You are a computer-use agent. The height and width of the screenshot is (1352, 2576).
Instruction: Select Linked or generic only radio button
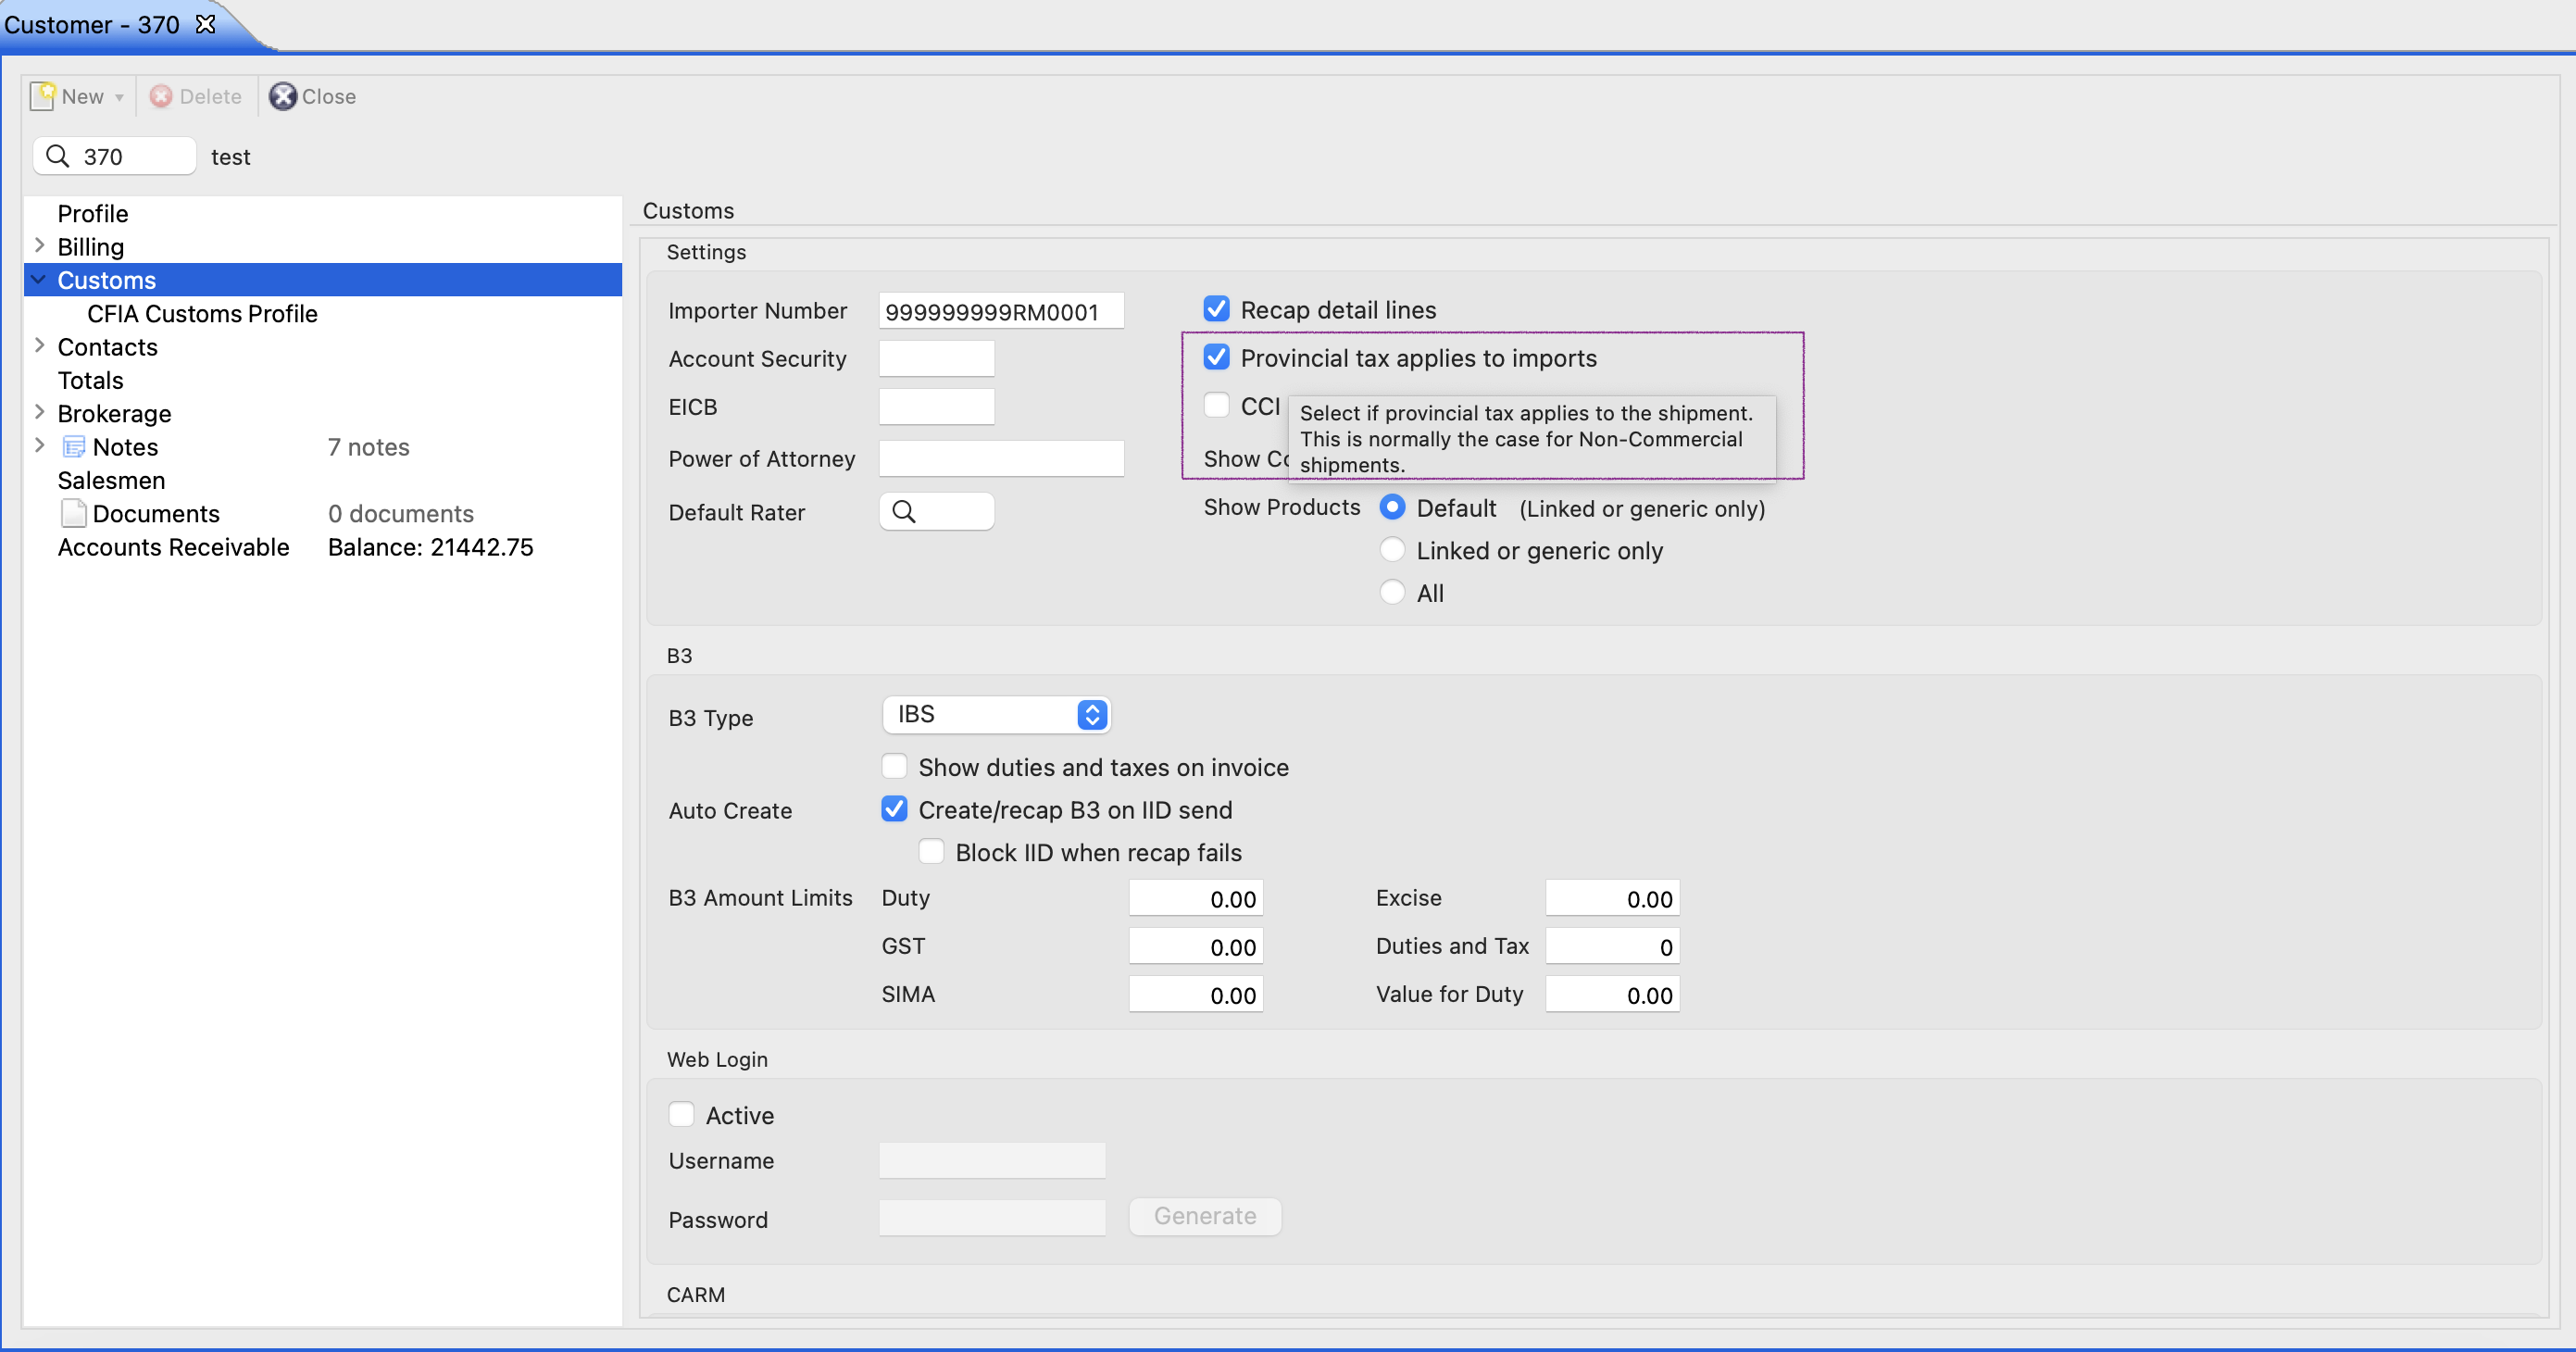click(1392, 550)
